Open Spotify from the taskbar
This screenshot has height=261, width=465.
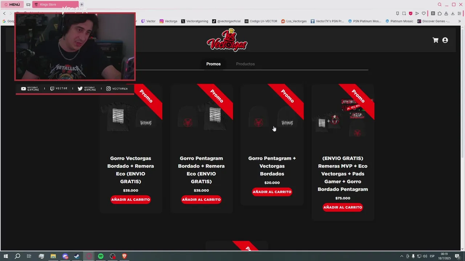(101, 256)
